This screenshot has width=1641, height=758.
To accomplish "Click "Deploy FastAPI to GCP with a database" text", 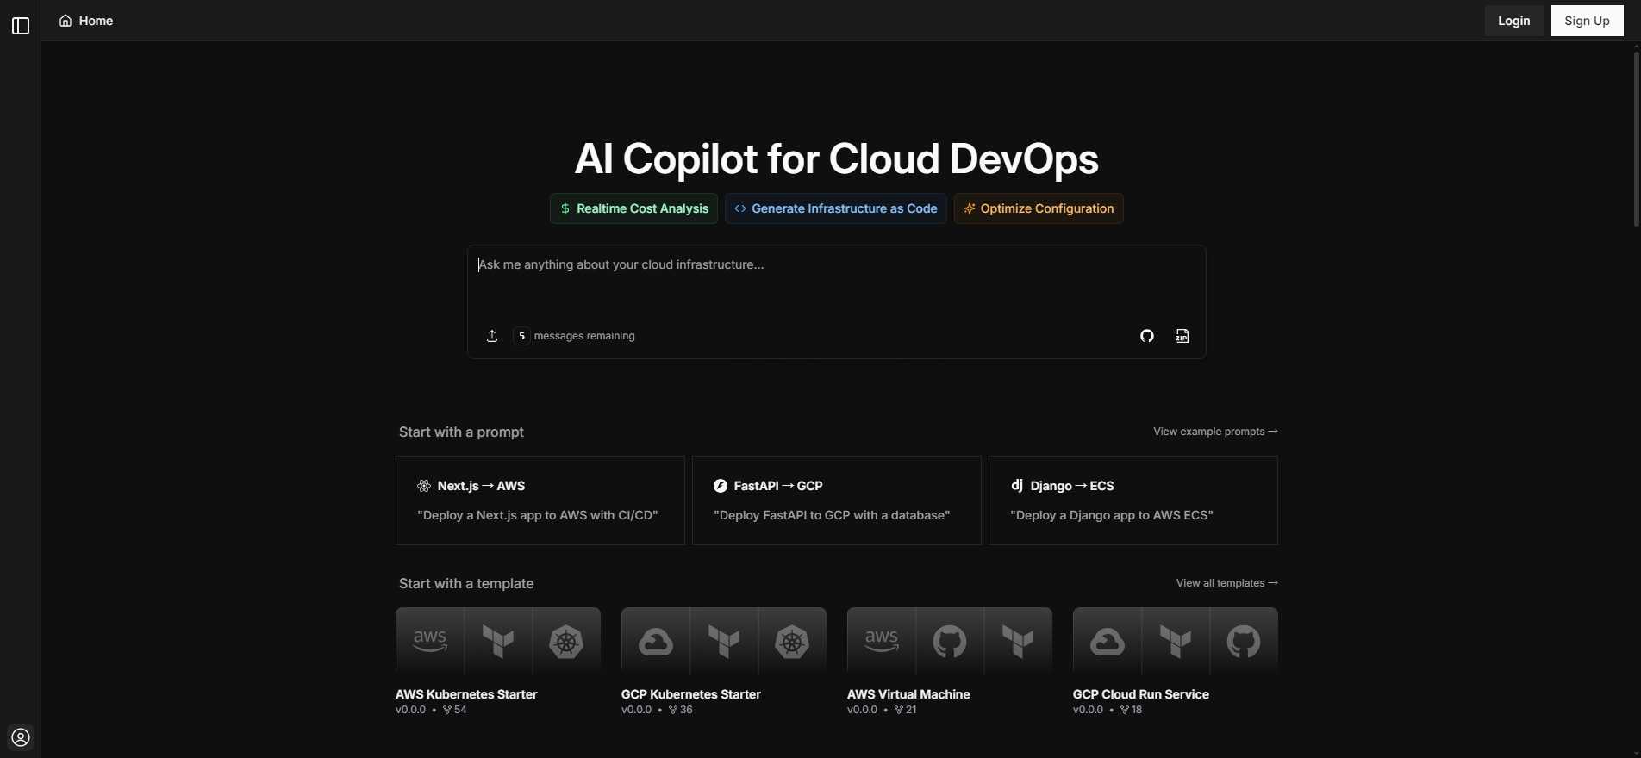I will (x=832, y=515).
